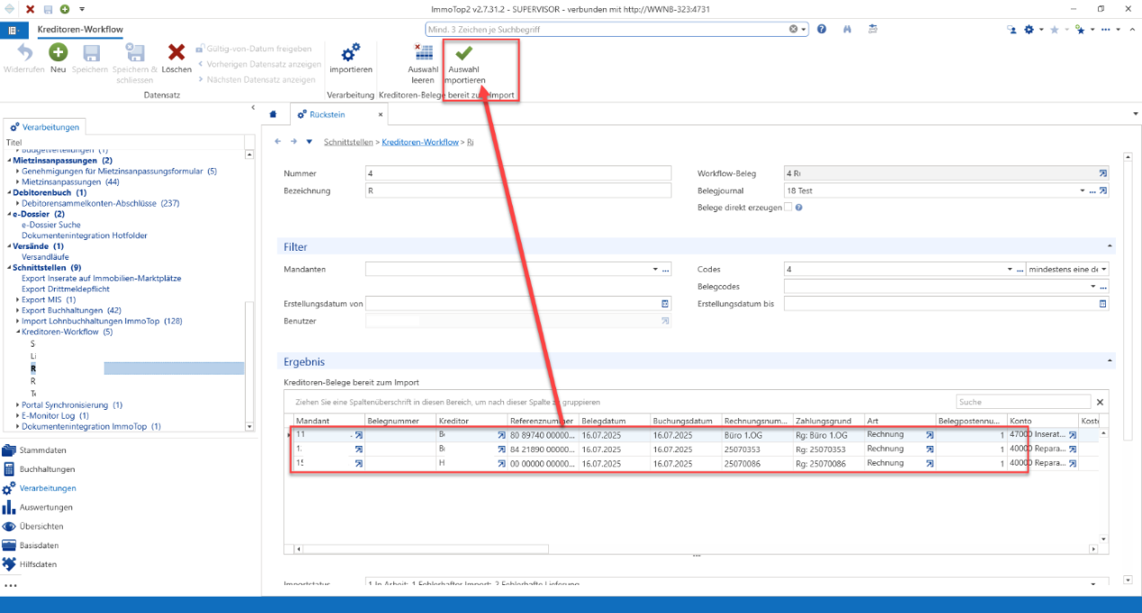Click the green Auswahl importieren checkmark

(464, 53)
